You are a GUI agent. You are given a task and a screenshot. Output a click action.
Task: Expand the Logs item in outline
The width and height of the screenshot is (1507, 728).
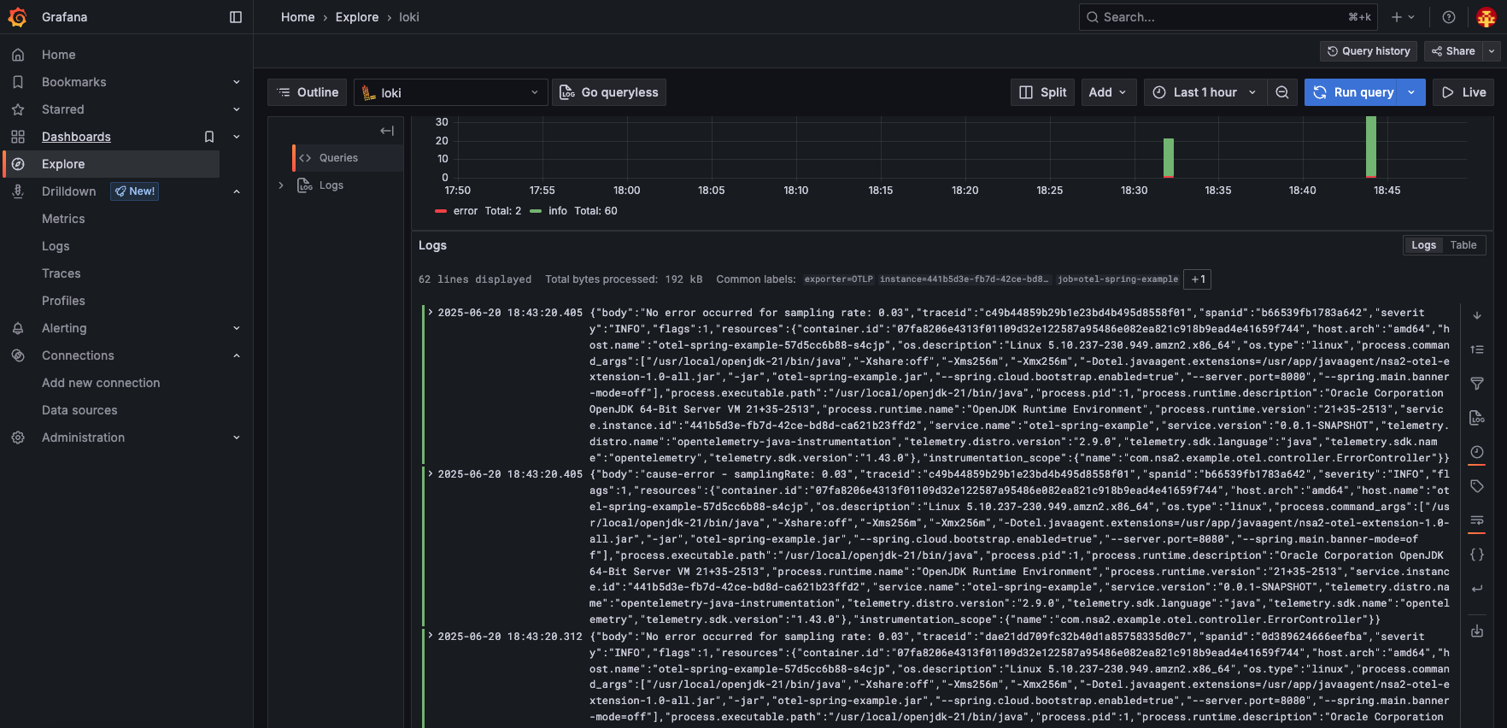pyautogui.click(x=281, y=185)
